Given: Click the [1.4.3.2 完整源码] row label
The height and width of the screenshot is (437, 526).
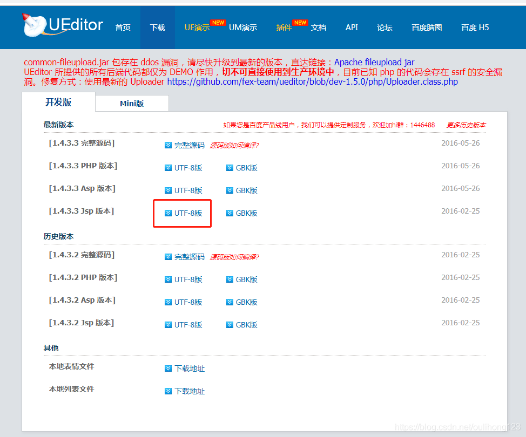Looking at the screenshot, I should click(x=82, y=255).
